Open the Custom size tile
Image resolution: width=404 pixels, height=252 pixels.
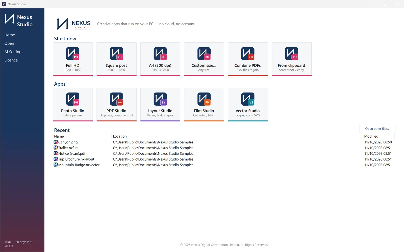coord(204,59)
